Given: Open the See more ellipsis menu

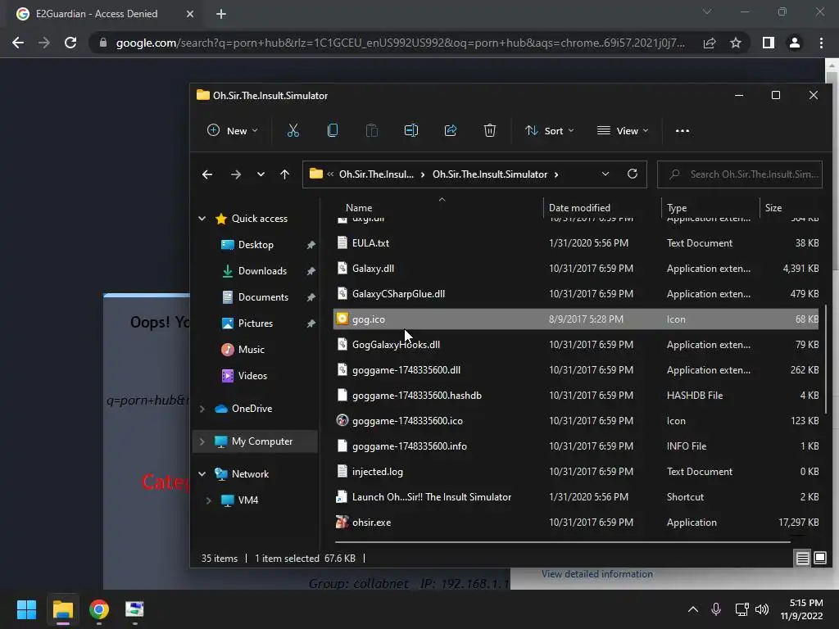Looking at the screenshot, I should tap(683, 130).
